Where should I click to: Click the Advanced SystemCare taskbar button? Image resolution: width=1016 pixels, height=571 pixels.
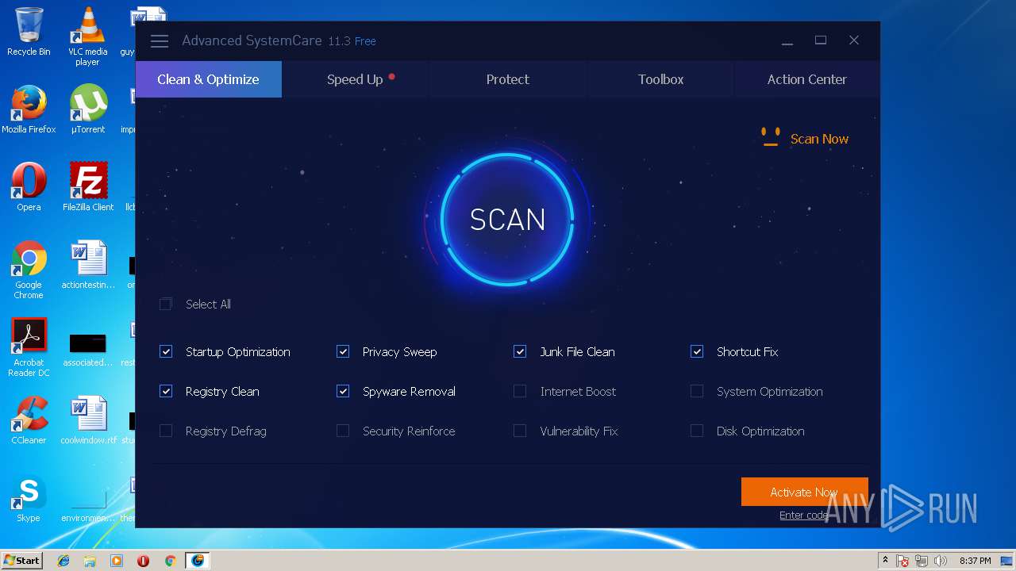coord(198,561)
